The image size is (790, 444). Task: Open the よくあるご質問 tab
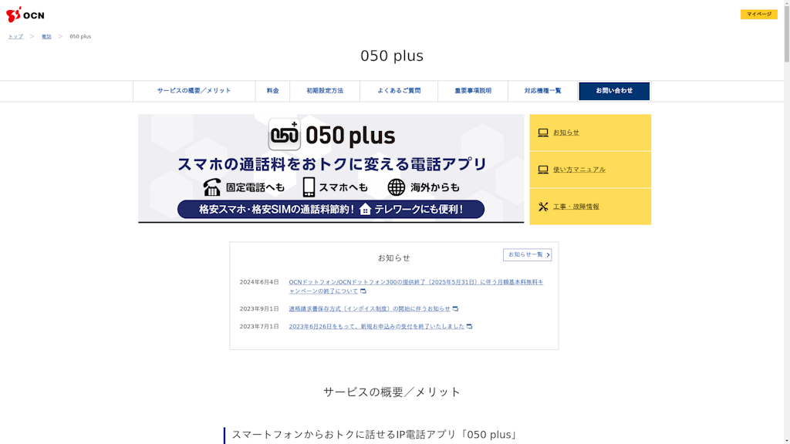click(x=399, y=91)
